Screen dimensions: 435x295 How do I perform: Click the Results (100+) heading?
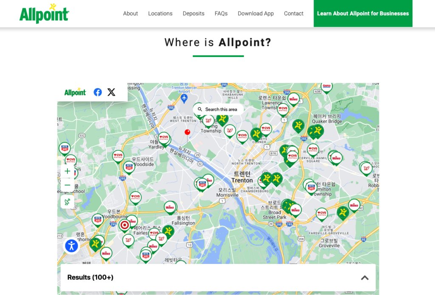coord(90,277)
